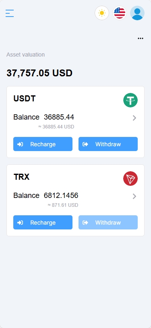
Task: Click the arrow icon in USDT Recharge
Action: click(x=20, y=144)
